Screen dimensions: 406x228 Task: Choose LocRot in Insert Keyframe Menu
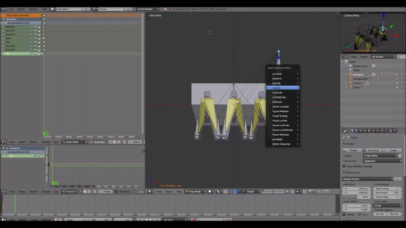point(282,88)
